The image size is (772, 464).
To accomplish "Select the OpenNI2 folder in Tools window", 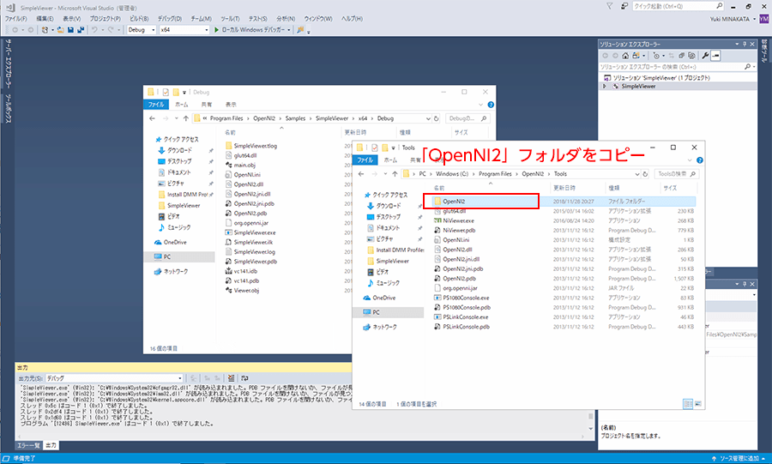I will coord(454,200).
